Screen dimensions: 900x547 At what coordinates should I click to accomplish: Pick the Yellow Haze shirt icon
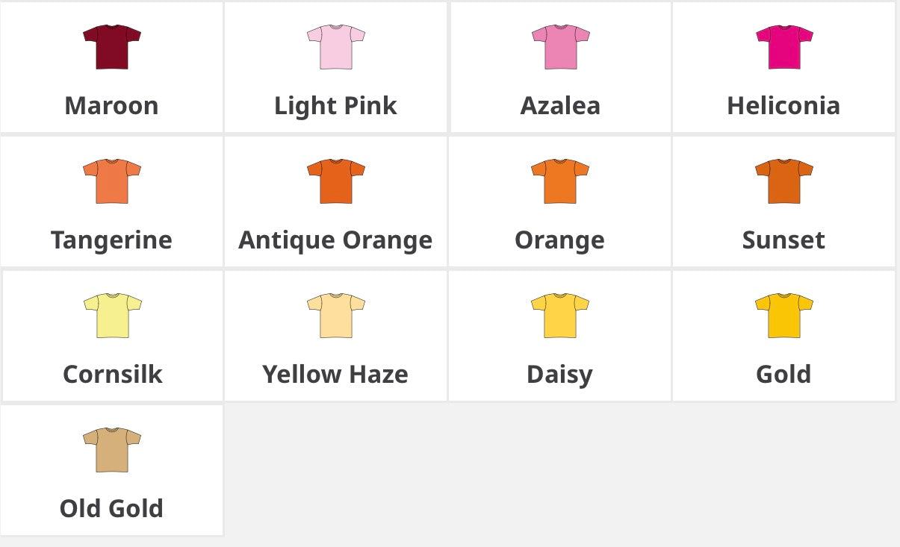(x=336, y=316)
